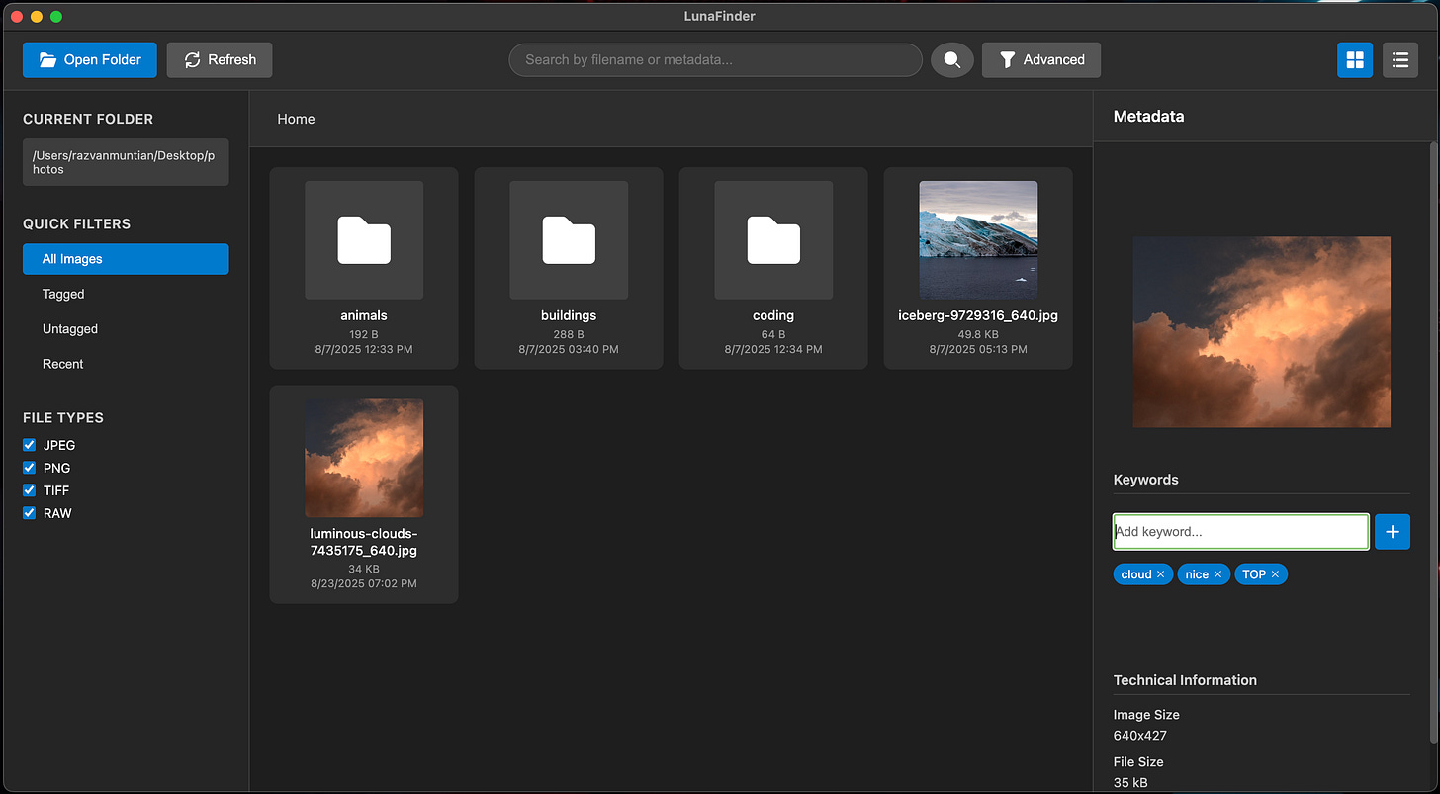Click the iceberg image thumbnail
The width and height of the screenshot is (1440, 794).
click(978, 240)
